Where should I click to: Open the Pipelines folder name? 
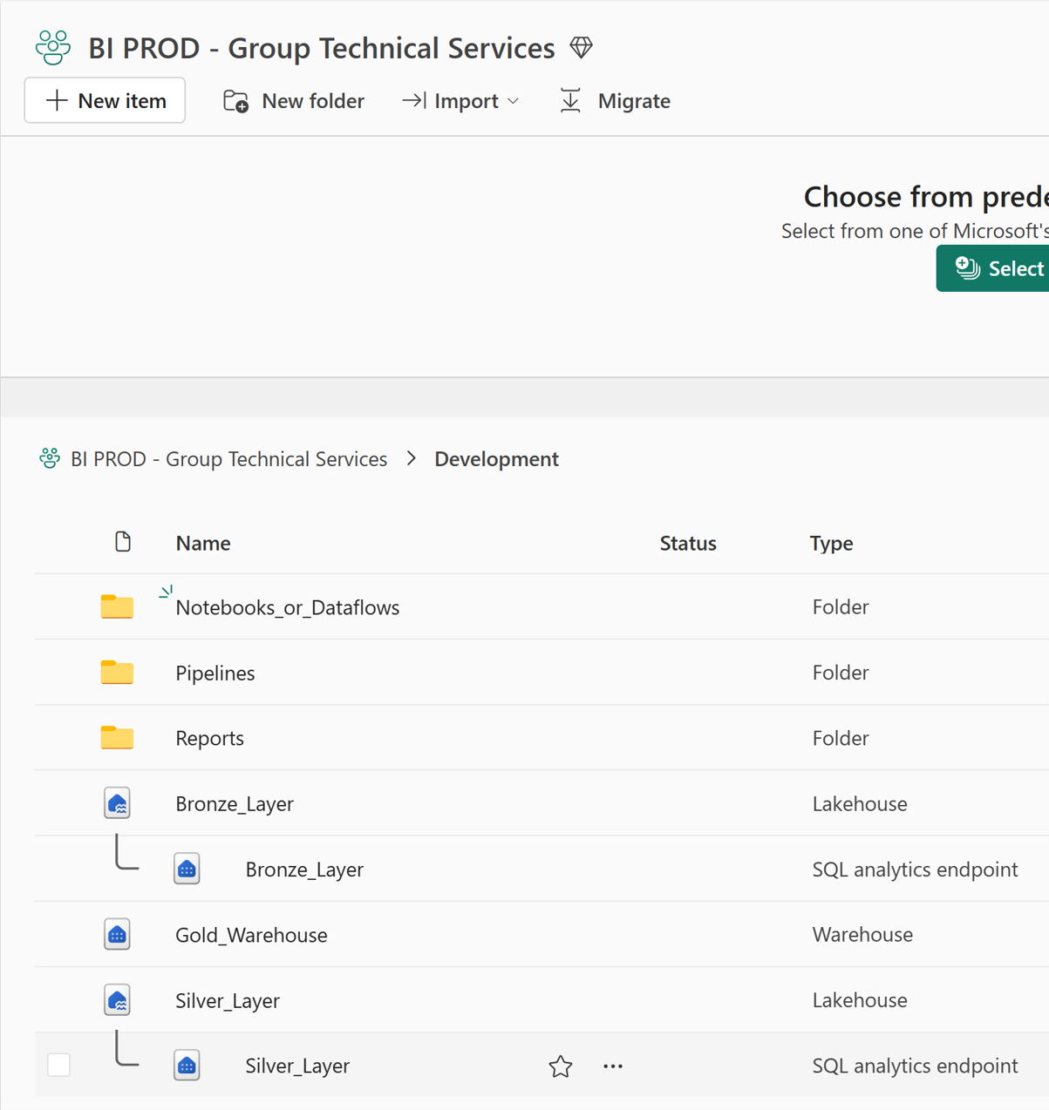click(215, 673)
